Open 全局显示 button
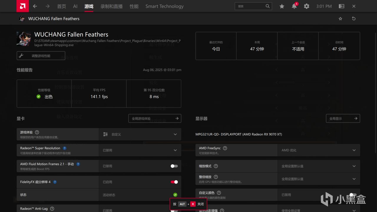Image resolution: width=377 pixels, height=212 pixels. (343, 118)
